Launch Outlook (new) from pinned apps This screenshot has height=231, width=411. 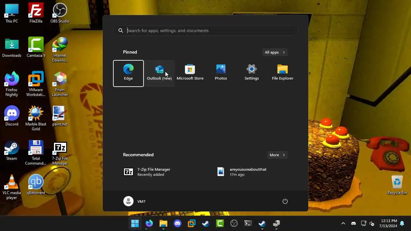pyautogui.click(x=159, y=73)
